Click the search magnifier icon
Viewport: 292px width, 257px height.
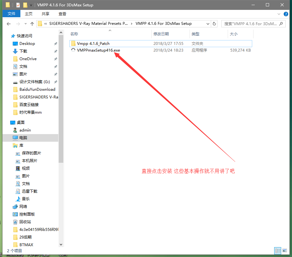point(281,24)
